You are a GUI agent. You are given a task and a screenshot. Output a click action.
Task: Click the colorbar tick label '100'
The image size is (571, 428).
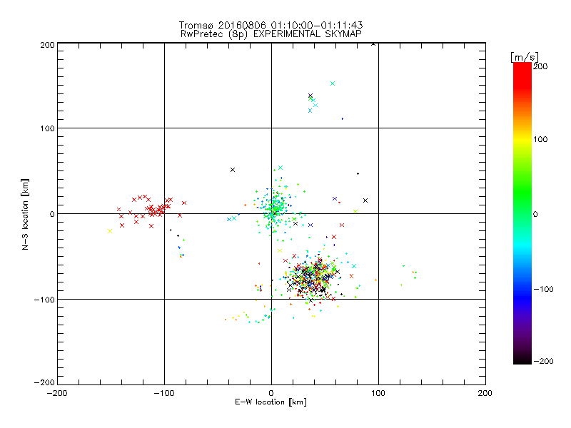(x=540, y=139)
